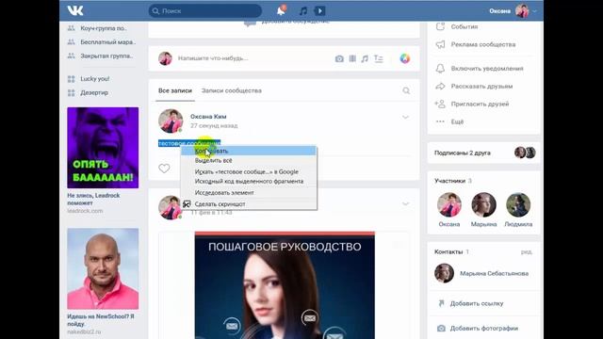Open the bald man NewSchool ad photo
603x339 pixels.
pyautogui.click(x=103, y=268)
